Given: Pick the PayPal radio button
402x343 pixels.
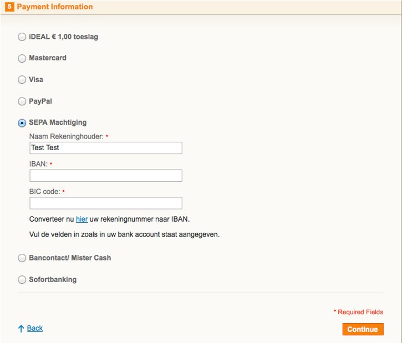Looking at the screenshot, I should coord(22,101).
